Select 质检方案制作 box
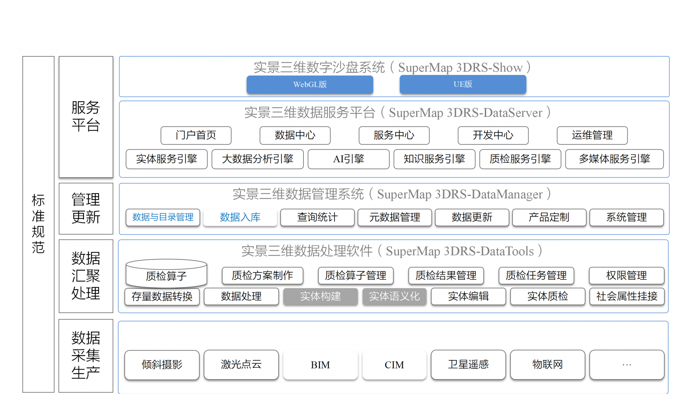 [262, 276]
